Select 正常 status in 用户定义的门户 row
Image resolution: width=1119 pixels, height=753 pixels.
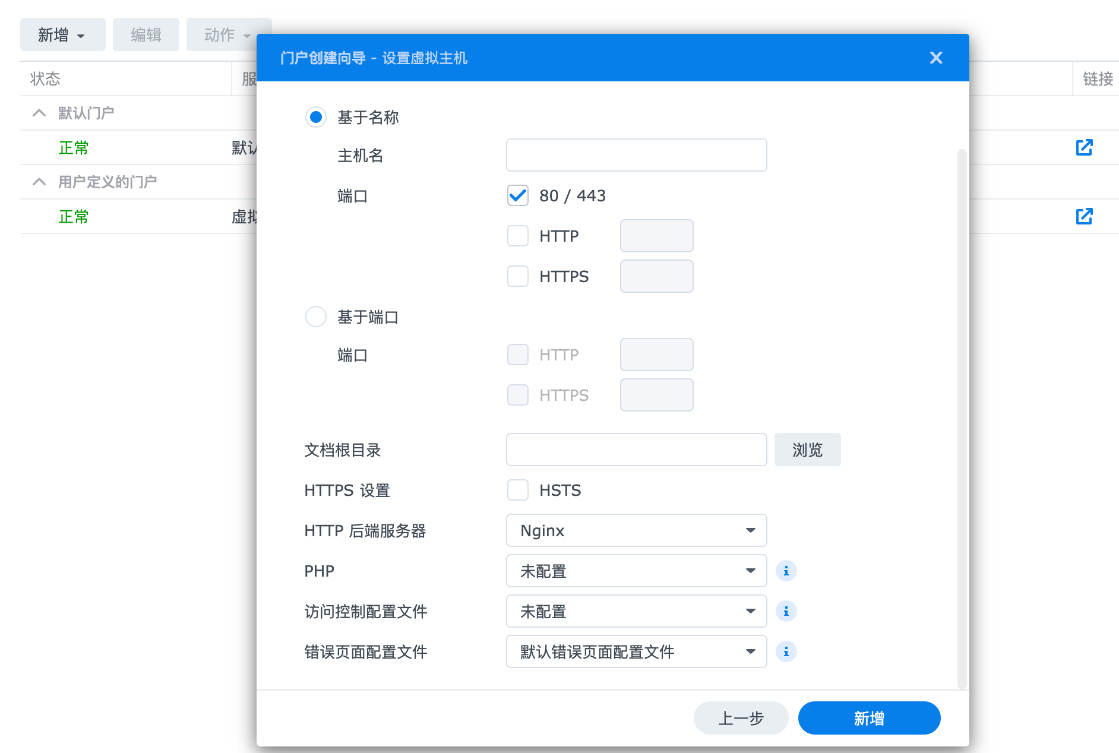[74, 216]
